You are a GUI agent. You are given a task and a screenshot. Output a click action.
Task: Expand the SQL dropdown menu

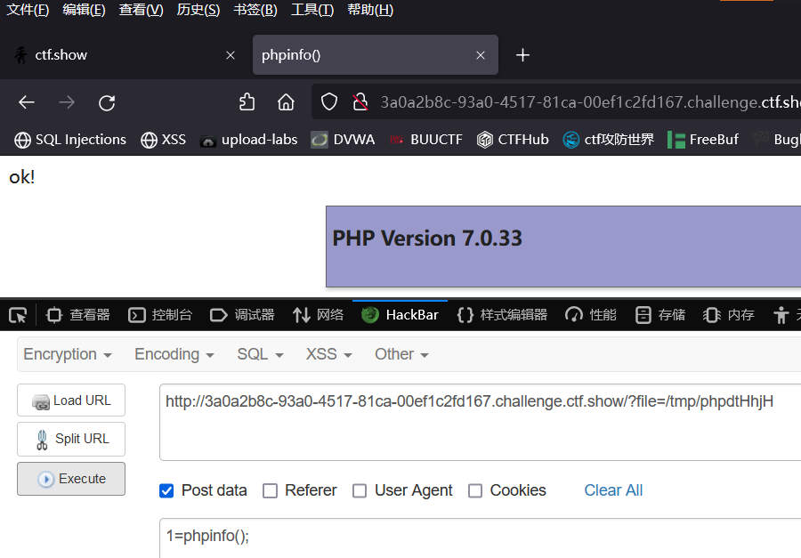click(258, 354)
